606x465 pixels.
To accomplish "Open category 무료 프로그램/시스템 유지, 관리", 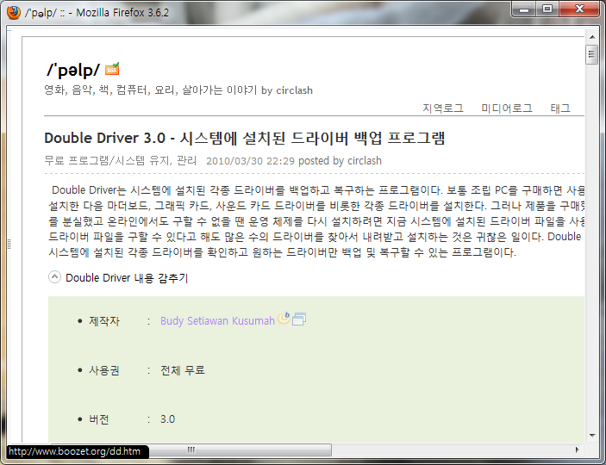I will point(121,160).
